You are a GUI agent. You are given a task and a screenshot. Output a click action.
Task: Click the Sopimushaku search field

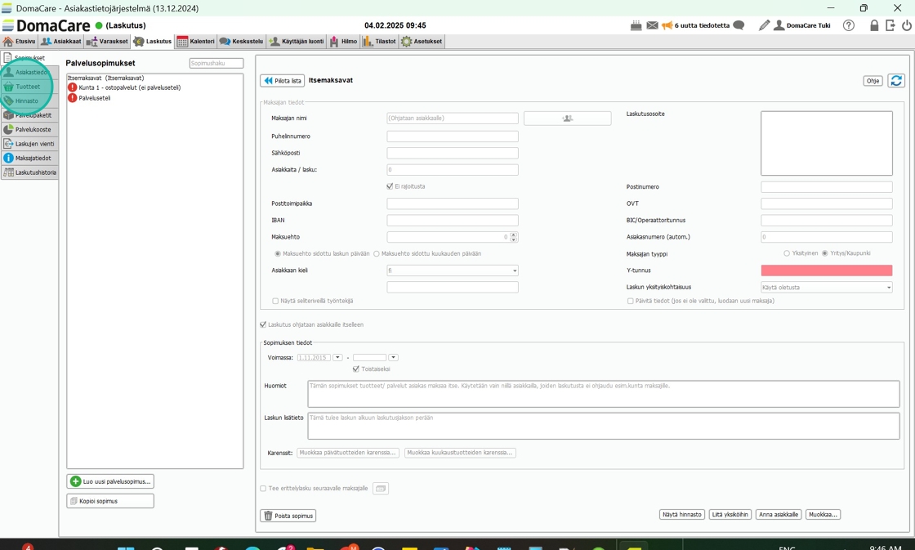[216, 63]
